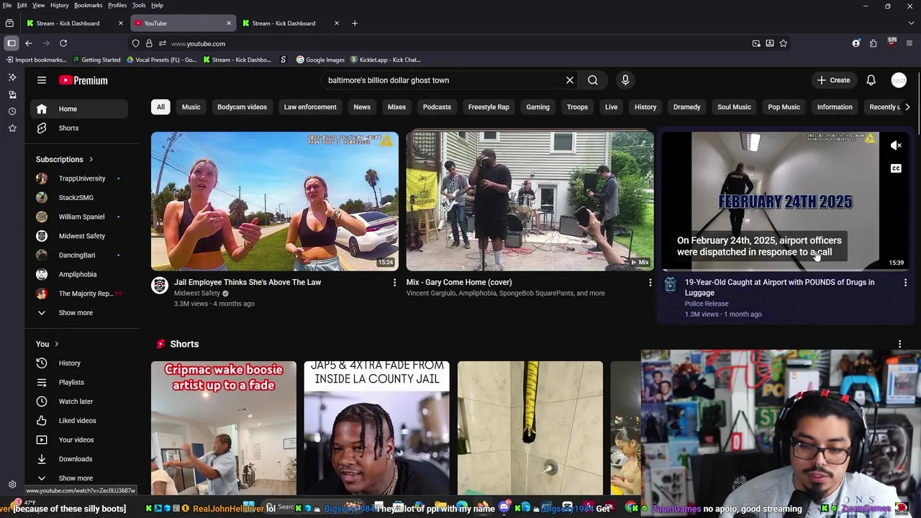Expand Subscriptions section chevron
Image resolution: width=921 pixels, height=518 pixels.
91,159
